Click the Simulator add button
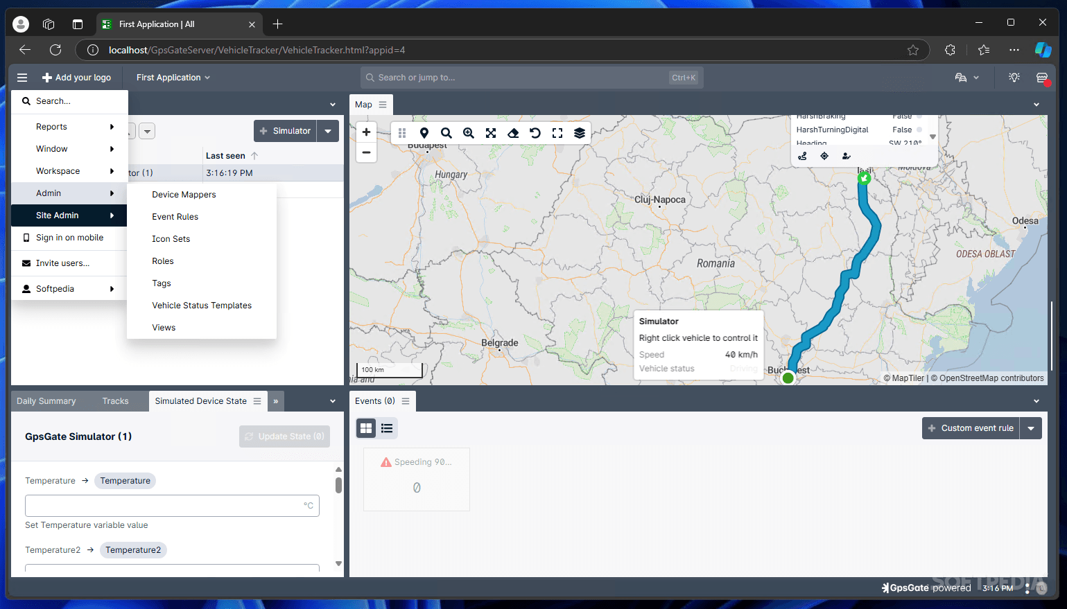 (285, 131)
